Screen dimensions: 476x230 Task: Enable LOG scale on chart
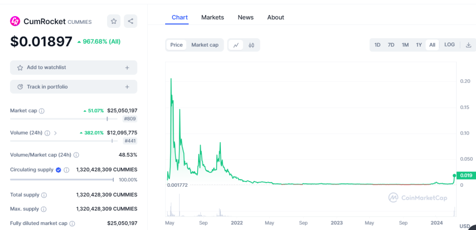pyautogui.click(x=449, y=45)
